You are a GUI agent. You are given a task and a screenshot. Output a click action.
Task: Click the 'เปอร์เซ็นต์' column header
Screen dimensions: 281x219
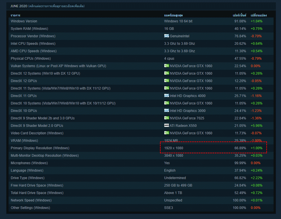[x=239, y=15]
